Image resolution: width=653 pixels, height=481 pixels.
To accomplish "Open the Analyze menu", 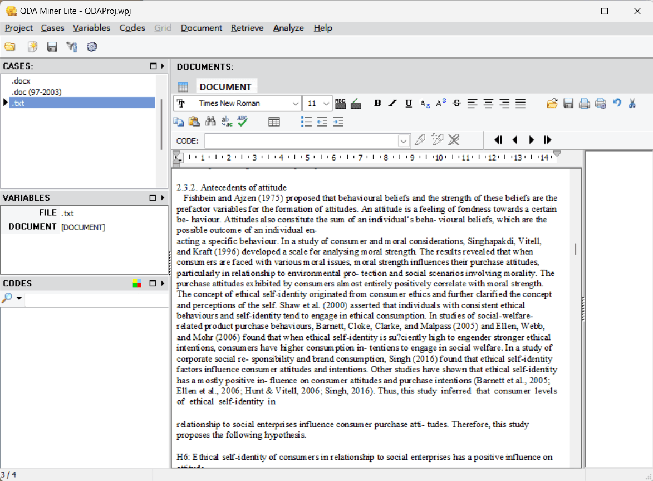I will coord(288,28).
